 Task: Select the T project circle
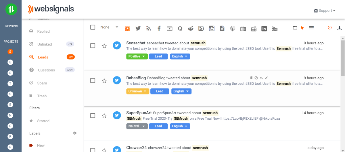tap(10, 84)
